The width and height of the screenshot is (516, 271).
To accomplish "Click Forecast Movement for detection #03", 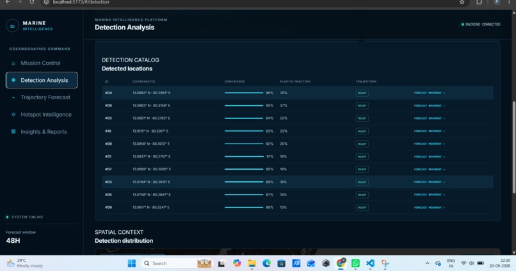I will click(430, 182).
